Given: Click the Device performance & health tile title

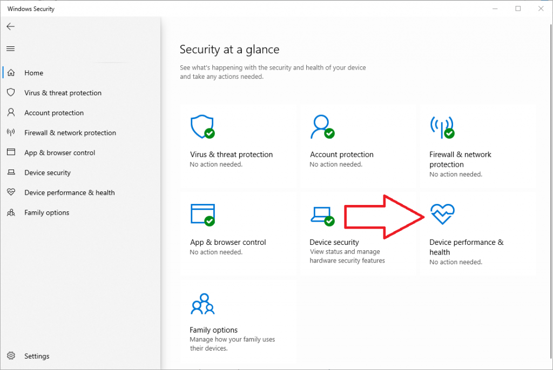Looking at the screenshot, I should click(x=466, y=247).
